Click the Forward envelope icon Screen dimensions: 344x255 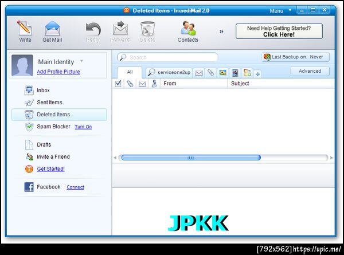click(120, 28)
